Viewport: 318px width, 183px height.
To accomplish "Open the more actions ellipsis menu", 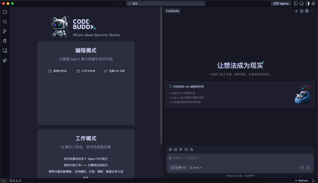I will pyautogui.click(x=312, y=11).
